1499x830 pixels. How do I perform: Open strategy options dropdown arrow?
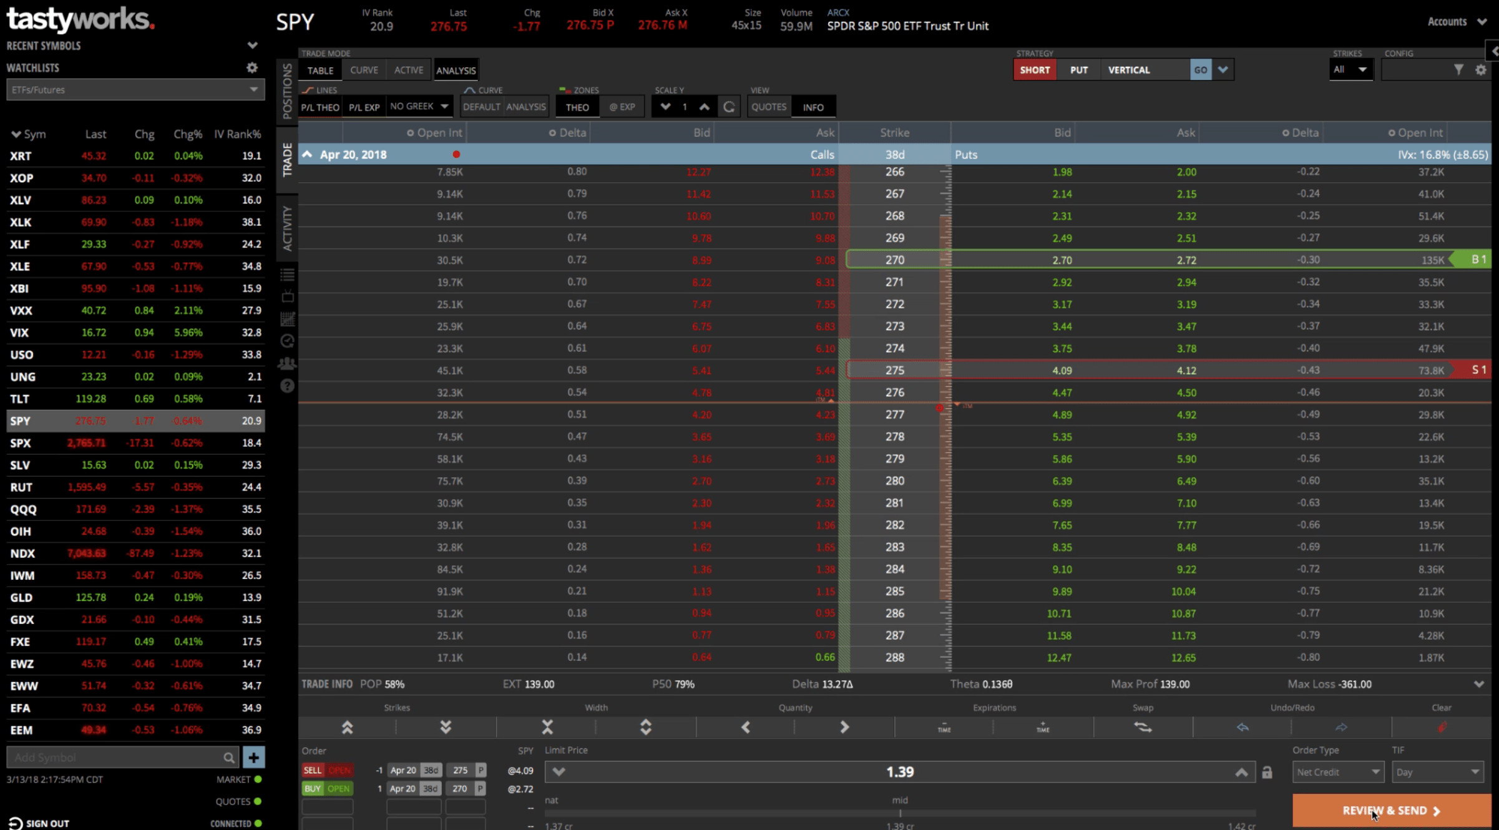click(1223, 70)
